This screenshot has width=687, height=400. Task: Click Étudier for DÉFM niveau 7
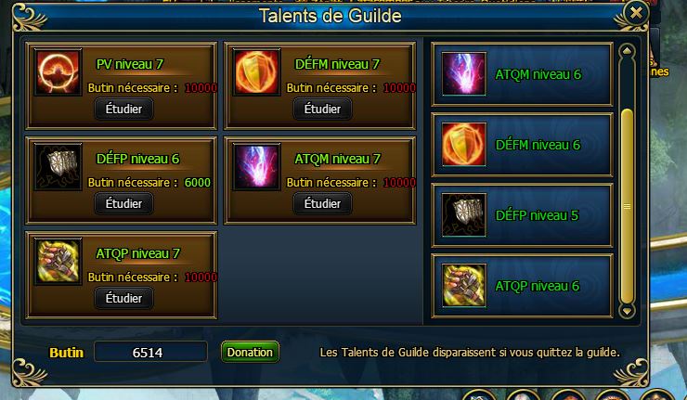[322, 109]
